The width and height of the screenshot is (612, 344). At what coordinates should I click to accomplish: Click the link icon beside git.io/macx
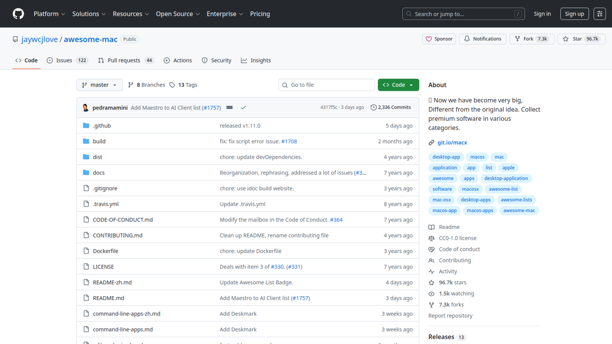coord(431,143)
